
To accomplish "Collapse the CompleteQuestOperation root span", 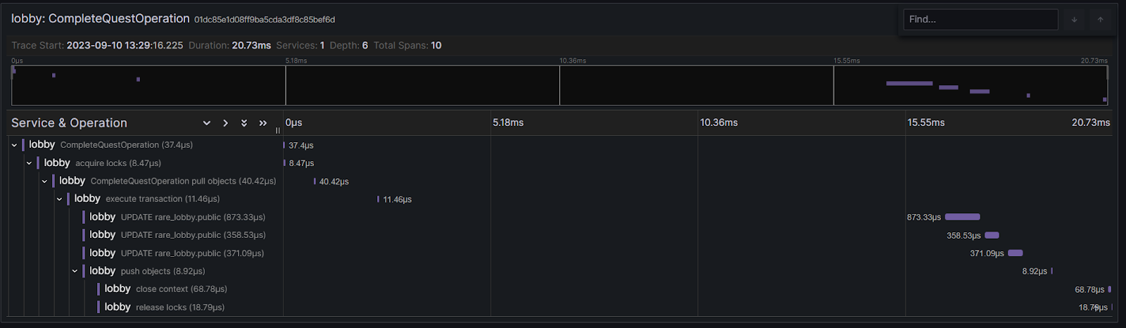I will (14, 145).
